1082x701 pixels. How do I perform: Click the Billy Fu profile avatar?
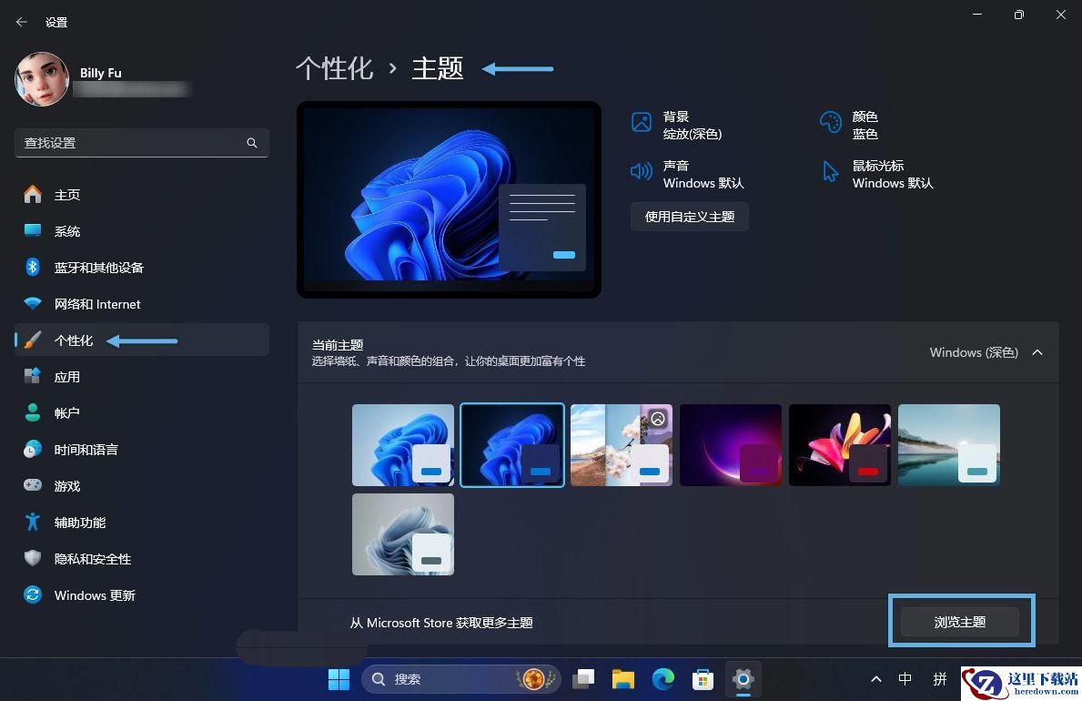(41, 78)
